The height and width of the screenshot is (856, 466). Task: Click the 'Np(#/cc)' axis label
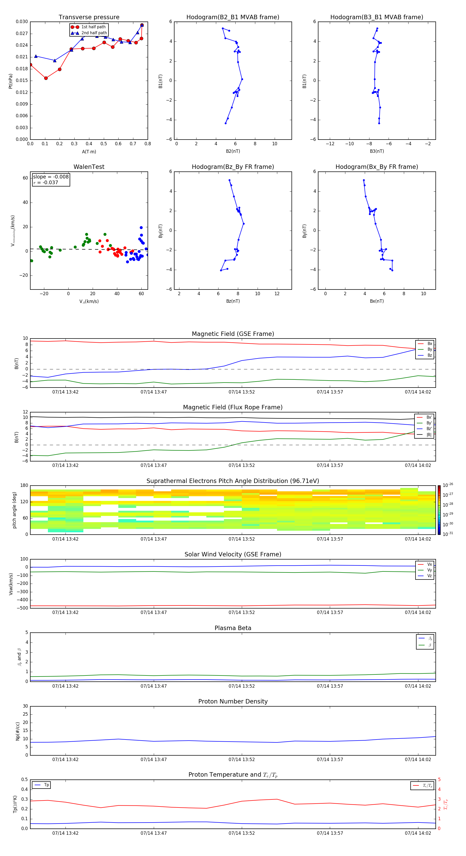pos(18,731)
